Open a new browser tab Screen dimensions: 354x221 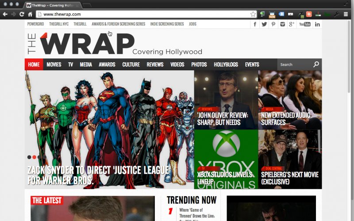(x=87, y=5)
